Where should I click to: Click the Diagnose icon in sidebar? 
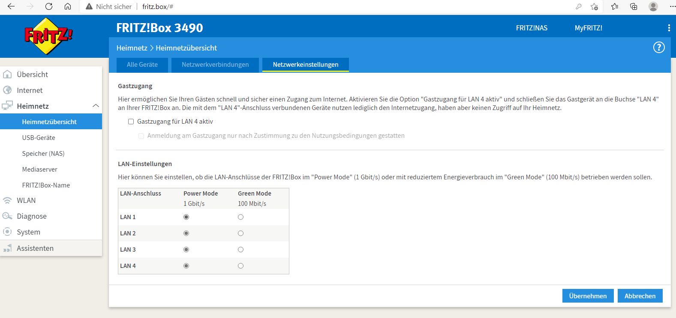pyautogui.click(x=7, y=216)
